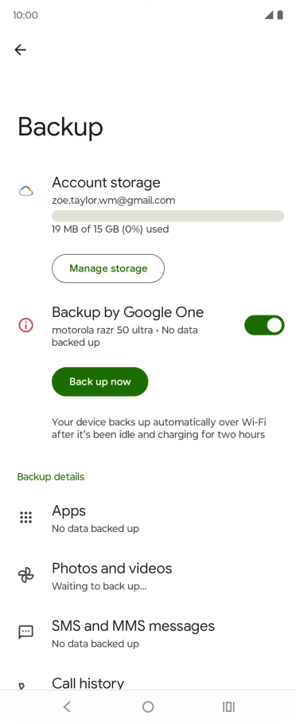Screen dimensions: 296x724
Task: Tap the Android home navigation button
Action: 148,706
